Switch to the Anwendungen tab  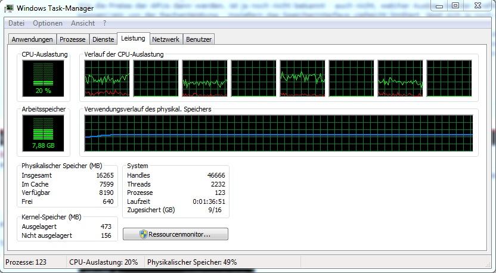[x=32, y=39]
